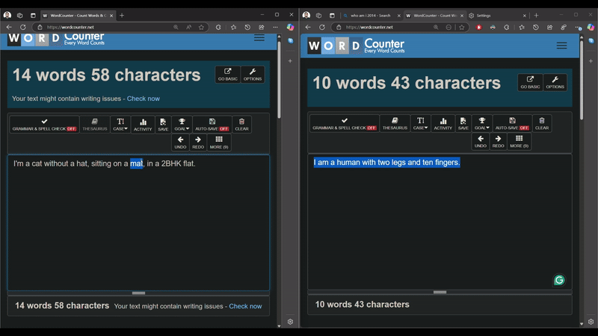598x336 pixels.
Task: Click the top Check now link
Action: click(144, 99)
